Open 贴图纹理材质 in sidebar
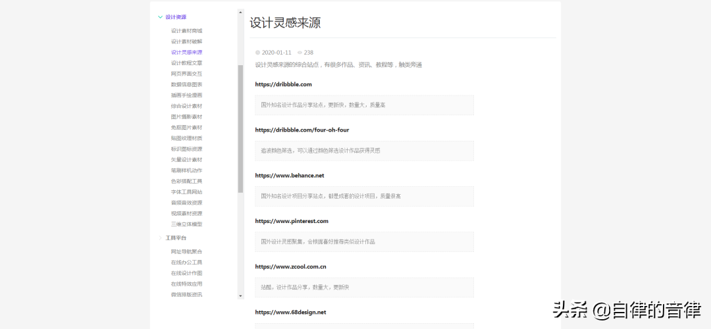 [187, 138]
